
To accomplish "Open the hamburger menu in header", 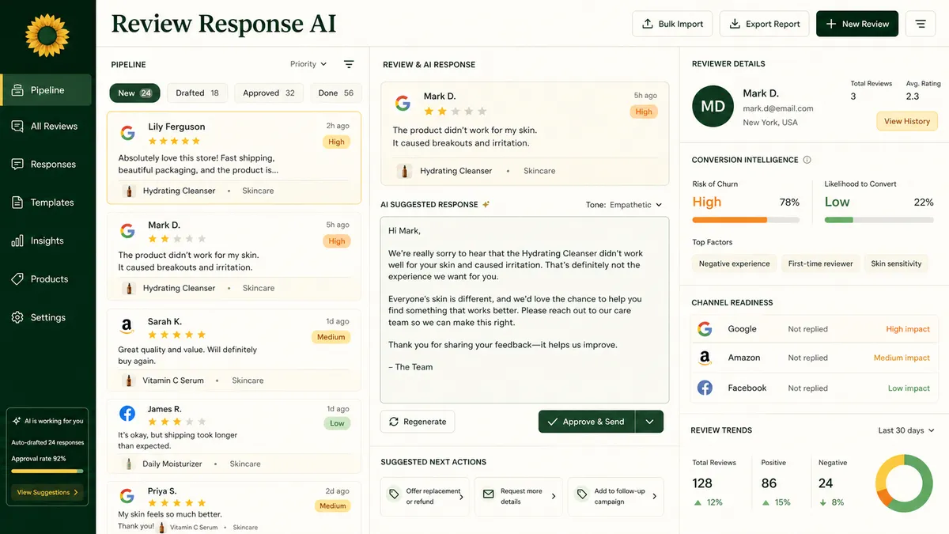I will tap(921, 24).
